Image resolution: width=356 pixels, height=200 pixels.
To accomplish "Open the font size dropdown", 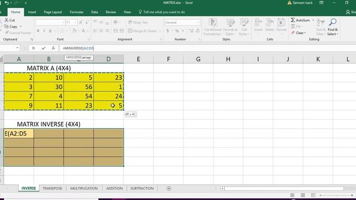I will point(76,22).
